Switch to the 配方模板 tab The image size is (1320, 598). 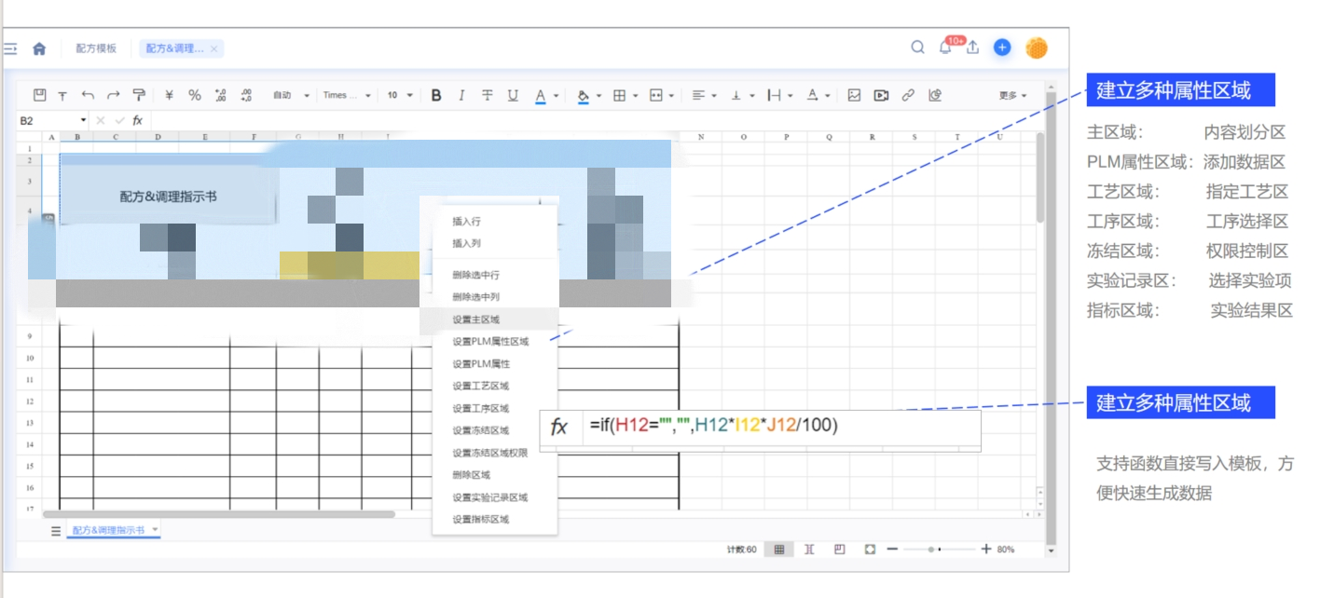coord(96,48)
